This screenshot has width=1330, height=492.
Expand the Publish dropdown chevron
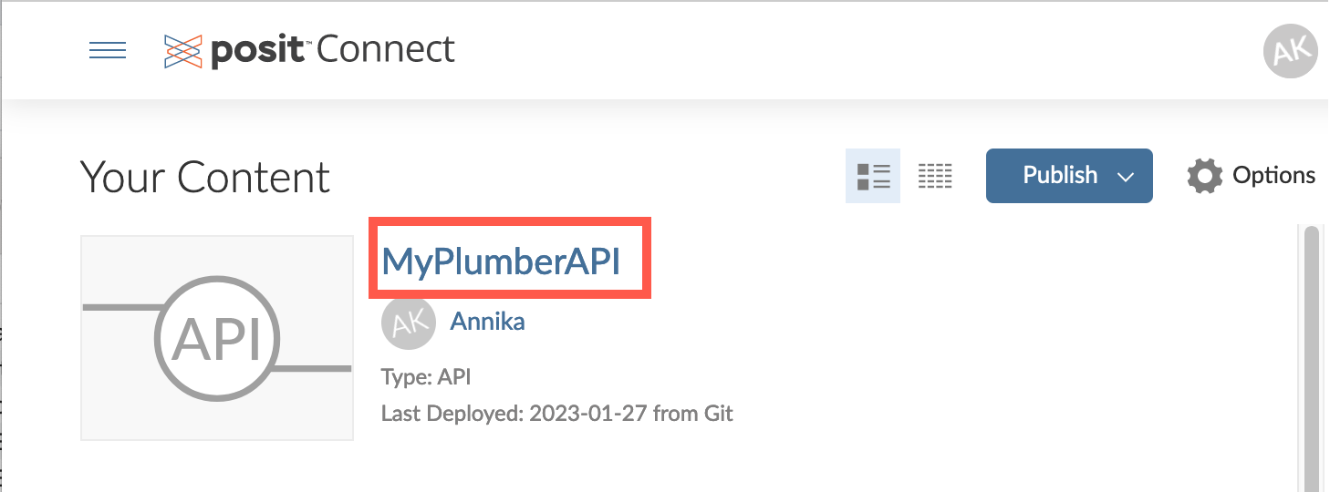1126,177
